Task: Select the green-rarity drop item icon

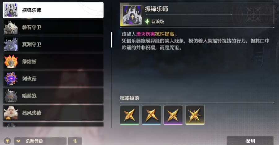Action: tap(129, 115)
